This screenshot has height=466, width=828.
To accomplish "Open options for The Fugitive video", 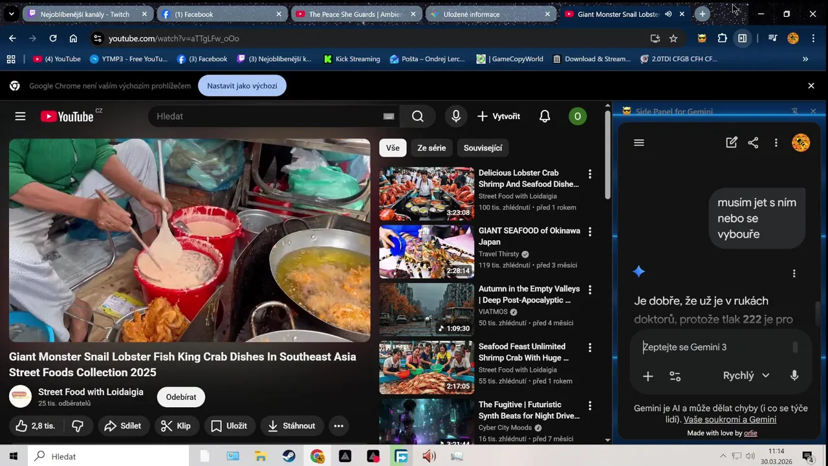I will 589,406.
